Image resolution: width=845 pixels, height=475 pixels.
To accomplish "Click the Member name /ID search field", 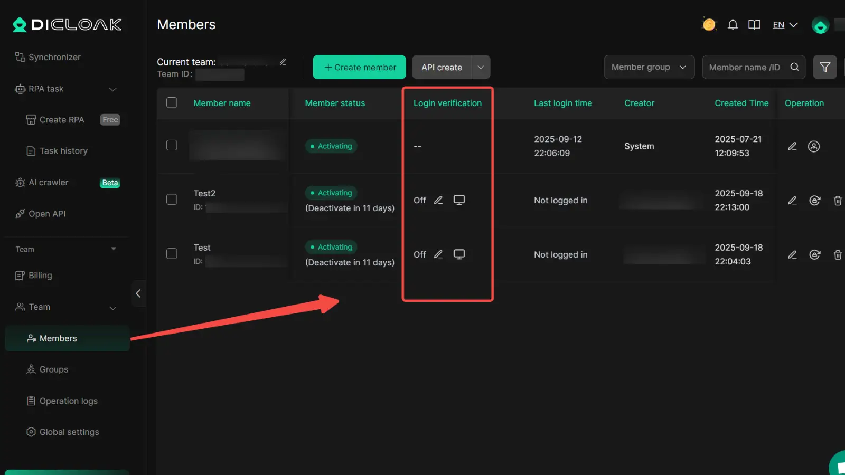I will coord(745,67).
